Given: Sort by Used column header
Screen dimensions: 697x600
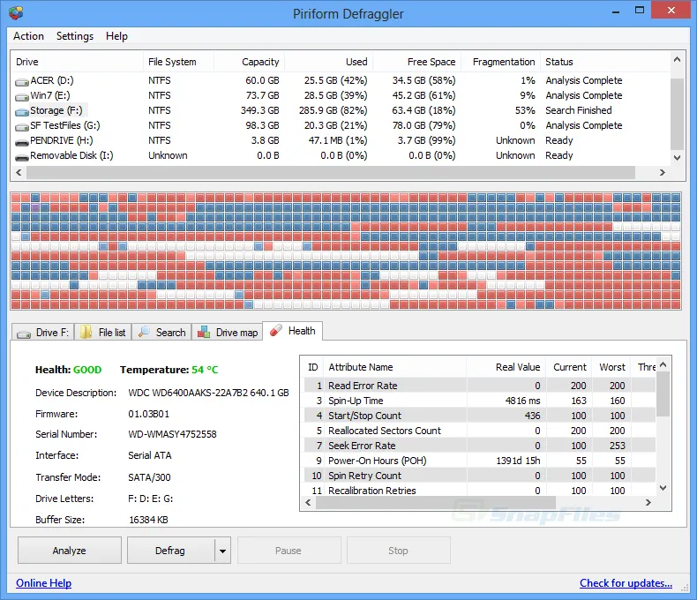Looking at the screenshot, I should coord(328,62).
